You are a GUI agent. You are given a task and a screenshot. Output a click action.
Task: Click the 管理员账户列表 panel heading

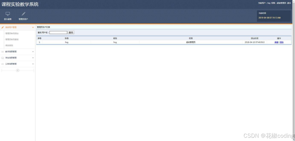point(43,27)
